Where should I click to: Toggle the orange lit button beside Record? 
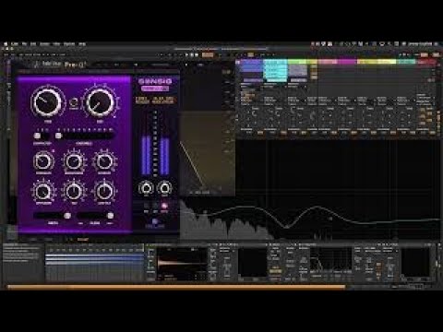click(208, 55)
